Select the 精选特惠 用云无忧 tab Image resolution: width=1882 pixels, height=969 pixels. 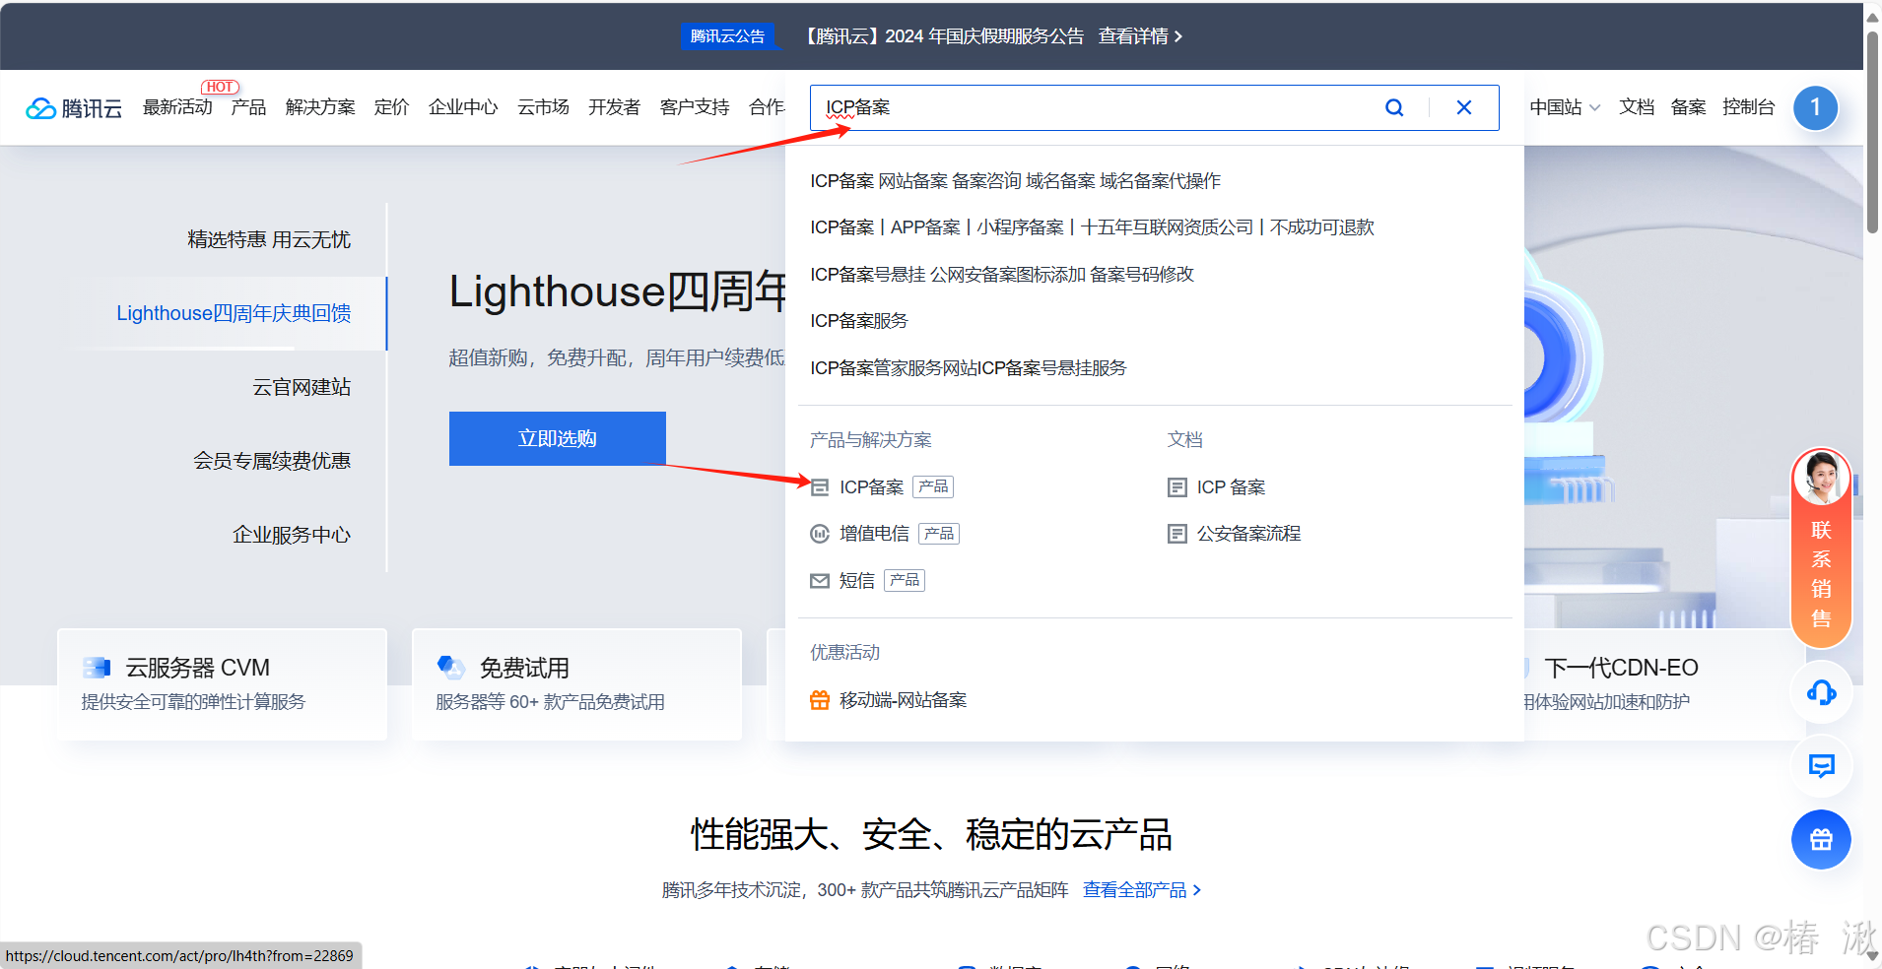[269, 239]
